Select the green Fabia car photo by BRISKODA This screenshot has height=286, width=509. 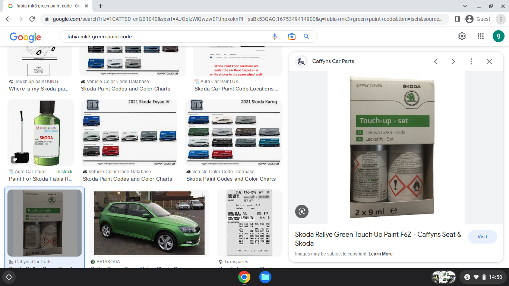149,223
